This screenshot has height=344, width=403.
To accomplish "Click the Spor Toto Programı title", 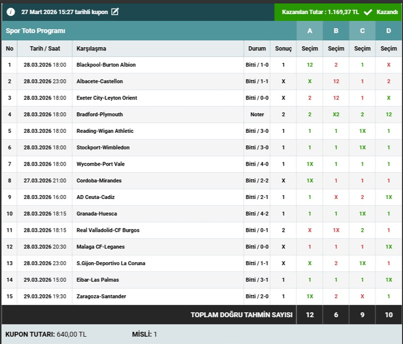I will 35,31.
